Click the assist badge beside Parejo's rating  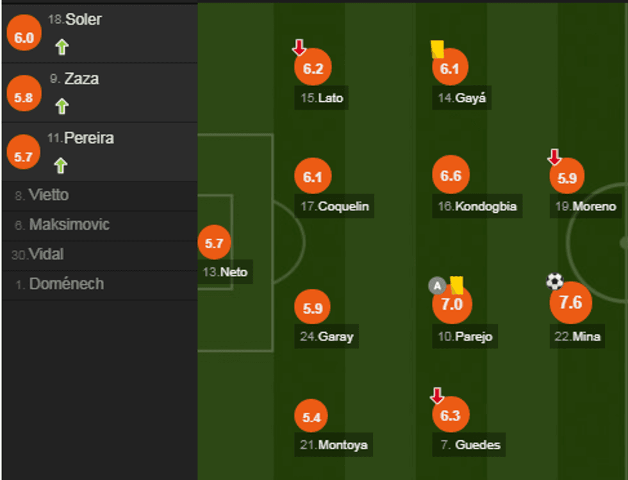pos(437,286)
